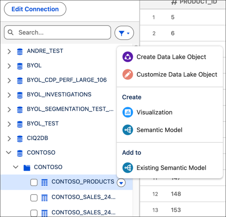Click the BYOL_SEGMENTATION_TEST database icon
The height and width of the screenshot is (217, 226).
20,110
